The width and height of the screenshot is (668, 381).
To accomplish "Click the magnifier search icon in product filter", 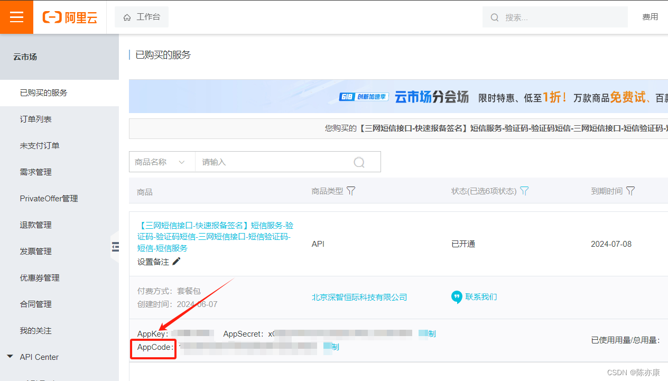I will (x=359, y=162).
